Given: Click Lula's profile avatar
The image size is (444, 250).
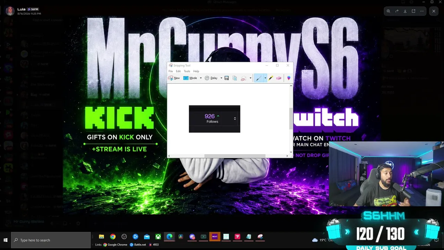Looking at the screenshot, I should tap(10, 11).
